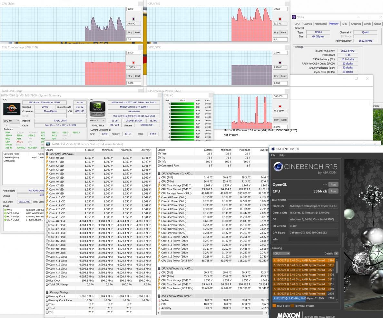This screenshot has width=383, height=318.
Task: Click the Core #0 Power (SMU) icon
Action: [x=159, y=197]
